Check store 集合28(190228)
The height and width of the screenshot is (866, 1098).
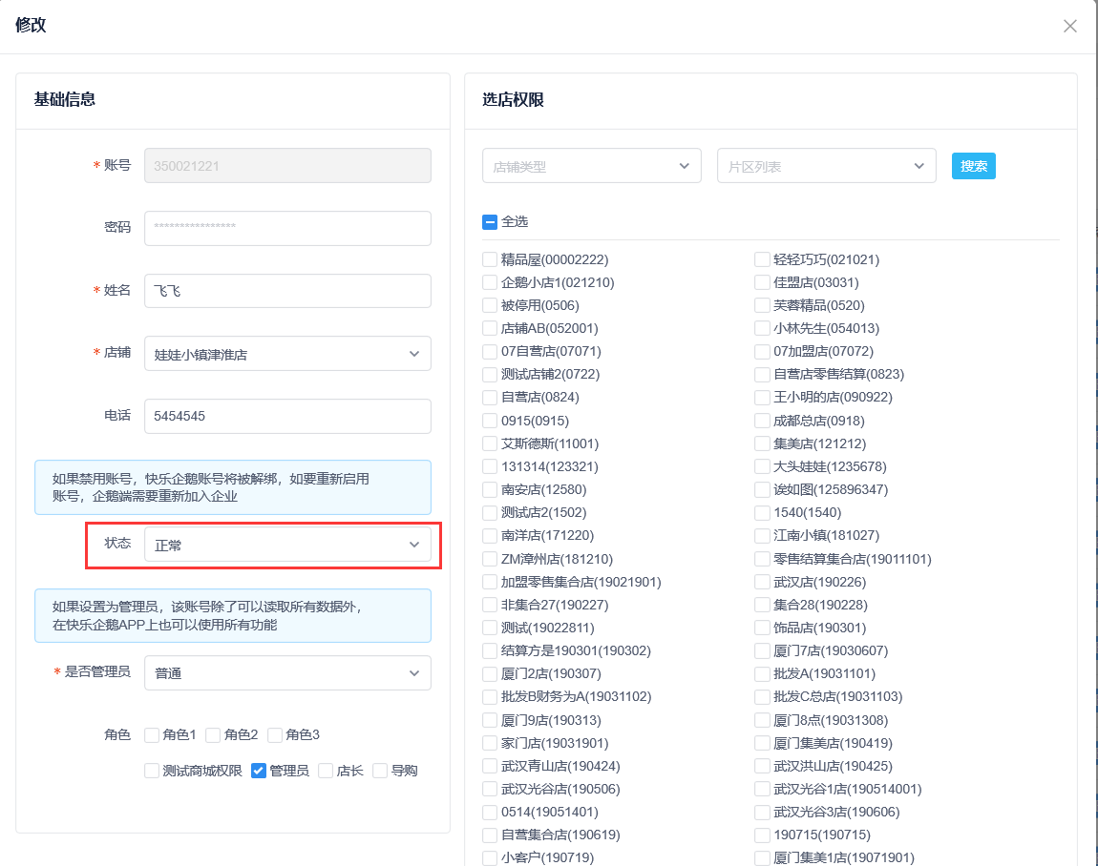pyautogui.click(x=762, y=605)
